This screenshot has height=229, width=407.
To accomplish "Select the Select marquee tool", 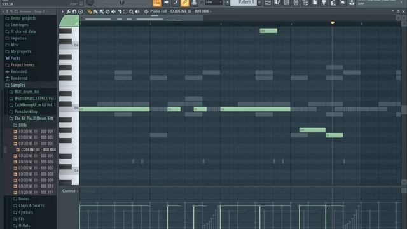I will 125,11.
